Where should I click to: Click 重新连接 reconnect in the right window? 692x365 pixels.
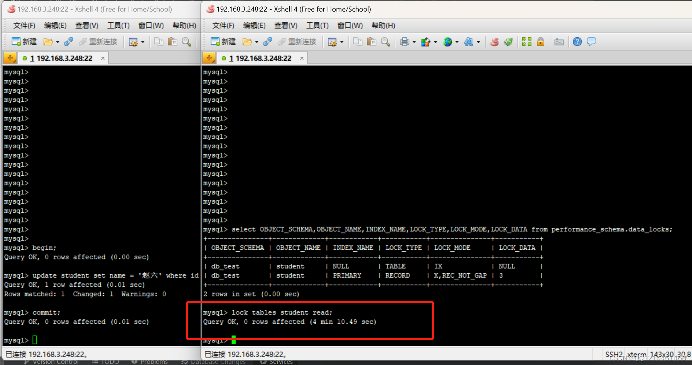[297, 42]
